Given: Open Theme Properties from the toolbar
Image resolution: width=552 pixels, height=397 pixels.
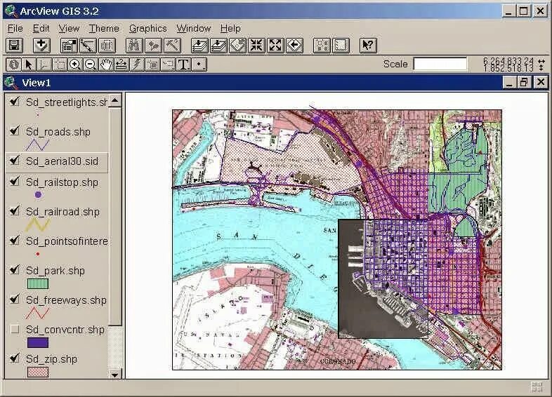Looking at the screenshot, I should pyautogui.click(x=69, y=46).
